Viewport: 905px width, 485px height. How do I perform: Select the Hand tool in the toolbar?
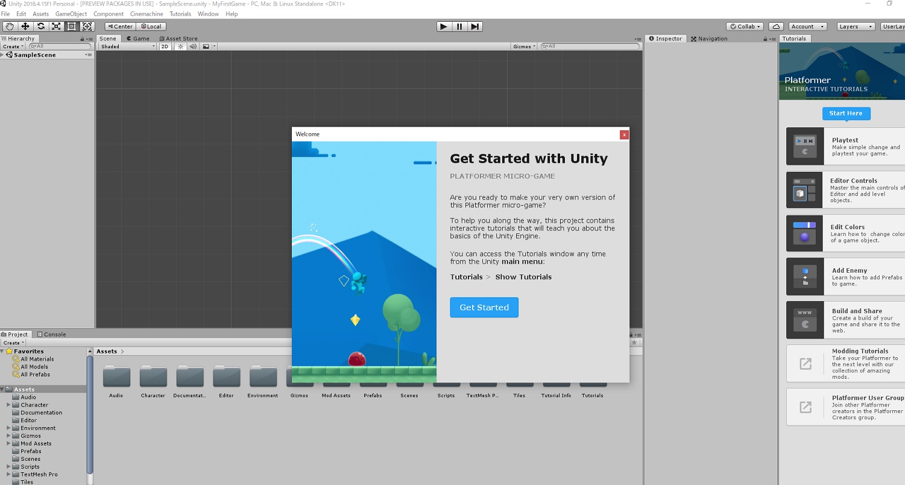click(x=9, y=26)
